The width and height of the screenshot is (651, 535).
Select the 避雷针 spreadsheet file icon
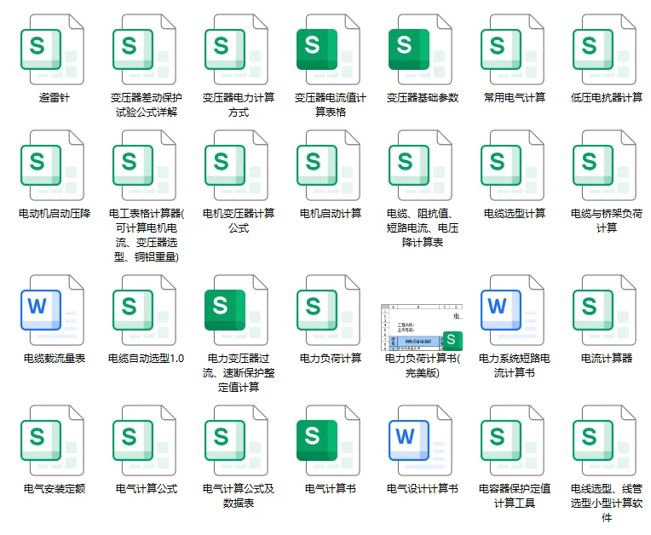point(53,49)
